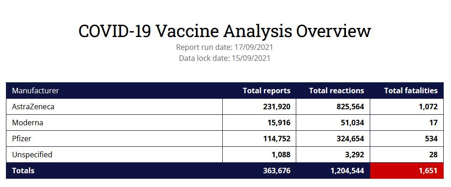Click the Total reports column header
Viewport: 451px width, 187px height.
[x=266, y=91]
